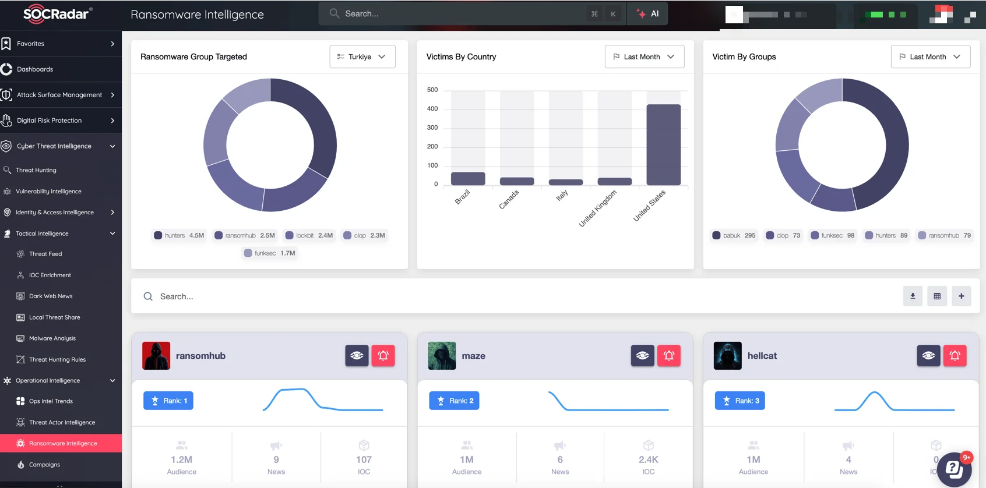Click the ransomhub color swatch in Victim By Groups

(922, 235)
